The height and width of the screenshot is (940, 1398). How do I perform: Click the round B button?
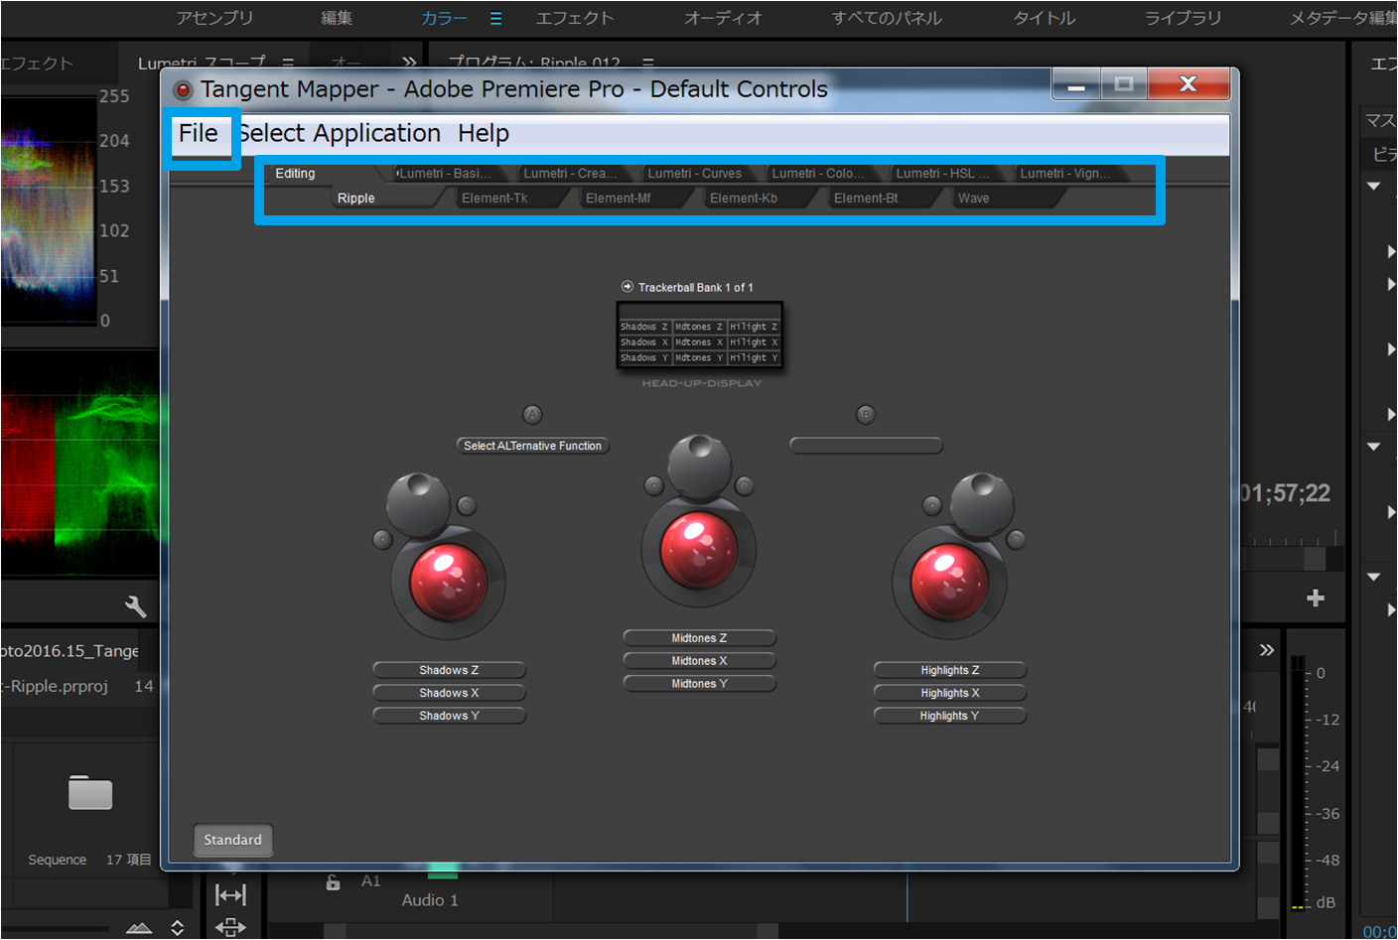click(866, 414)
